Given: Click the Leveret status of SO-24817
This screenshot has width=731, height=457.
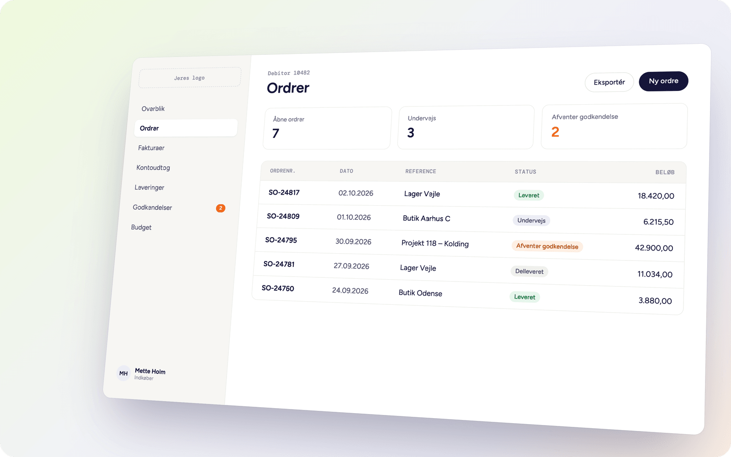Looking at the screenshot, I should click(529, 195).
